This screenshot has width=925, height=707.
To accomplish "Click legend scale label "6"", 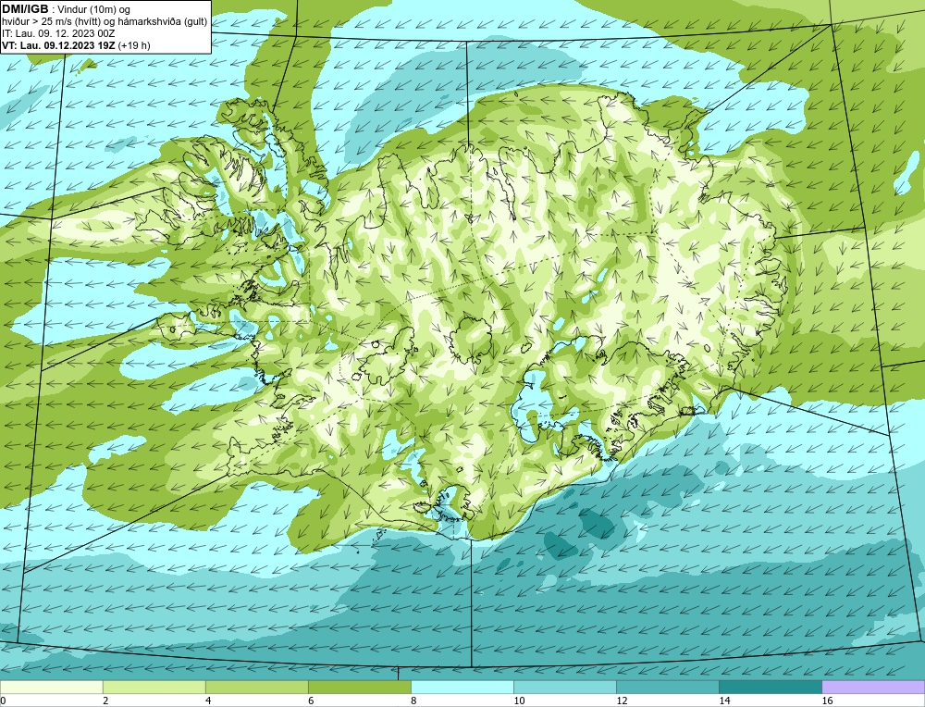I will click(x=311, y=701).
